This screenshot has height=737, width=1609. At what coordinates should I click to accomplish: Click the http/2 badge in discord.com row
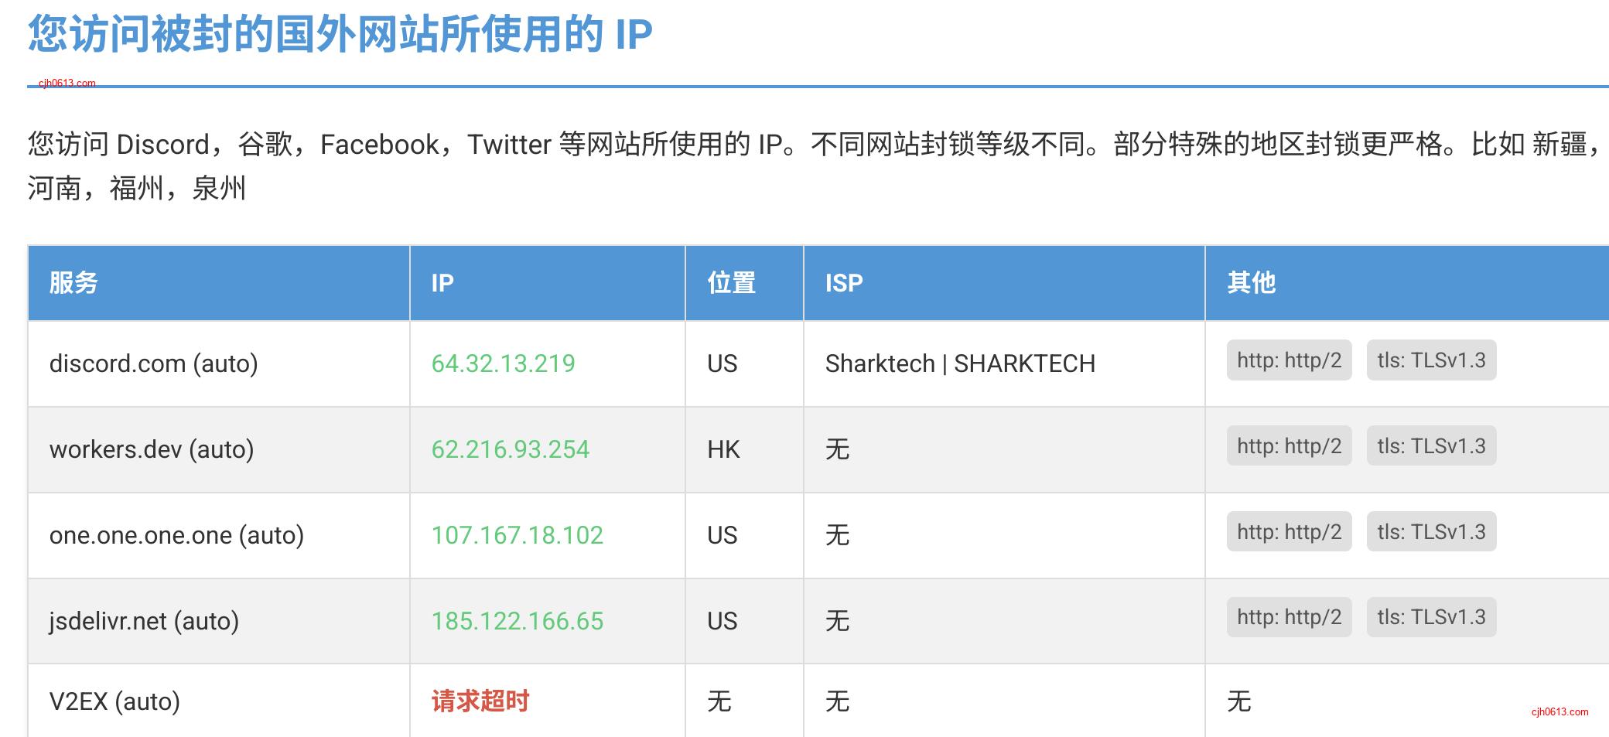pos(1289,360)
